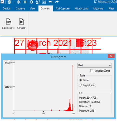Click the Minimum: 1 info text
The width and height of the screenshot is (117, 121).
[x=85, y=106]
